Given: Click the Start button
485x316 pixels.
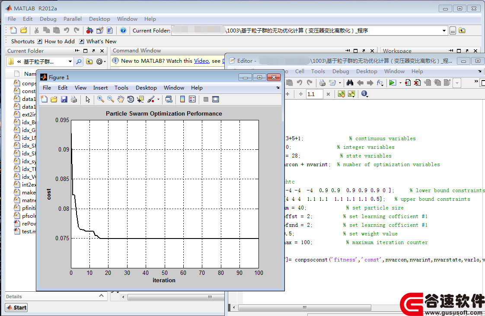Looking at the screenshot, I should (16, 307).
